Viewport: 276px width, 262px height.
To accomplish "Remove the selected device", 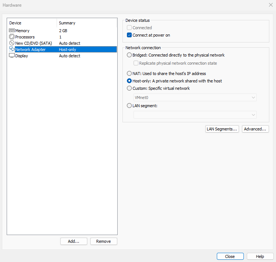I will click(104, 241).
